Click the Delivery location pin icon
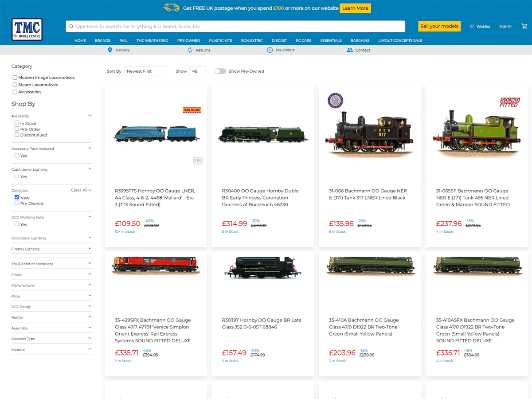The width and height of the screenshot is (532, 399). (x=110, y=50)
